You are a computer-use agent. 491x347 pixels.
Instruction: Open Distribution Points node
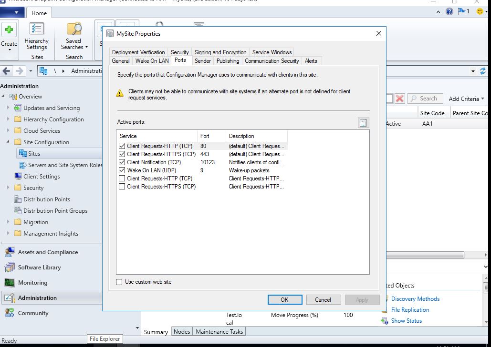click(x=47, y=199)
